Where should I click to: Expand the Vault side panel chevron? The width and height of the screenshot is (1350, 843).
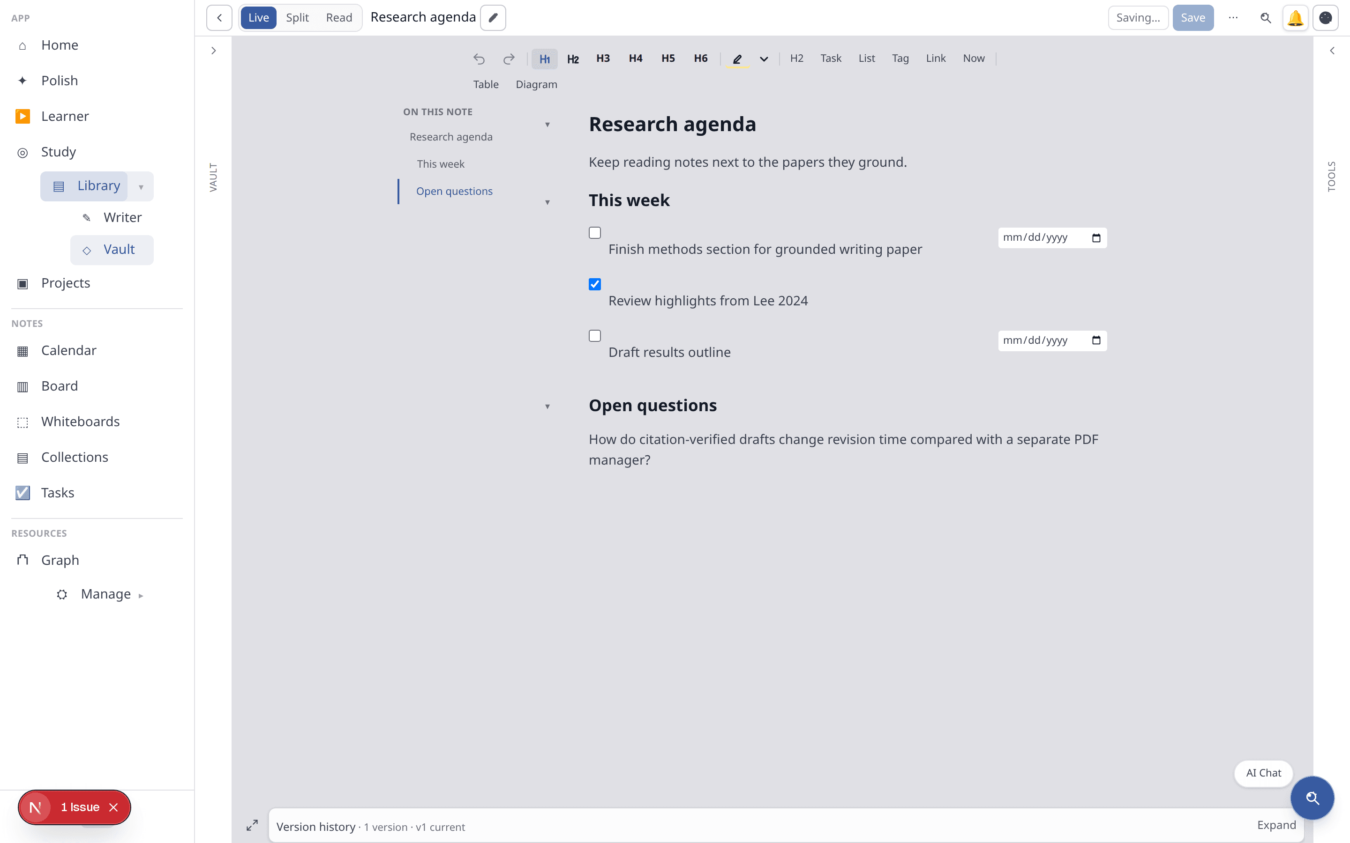[214, 51]
